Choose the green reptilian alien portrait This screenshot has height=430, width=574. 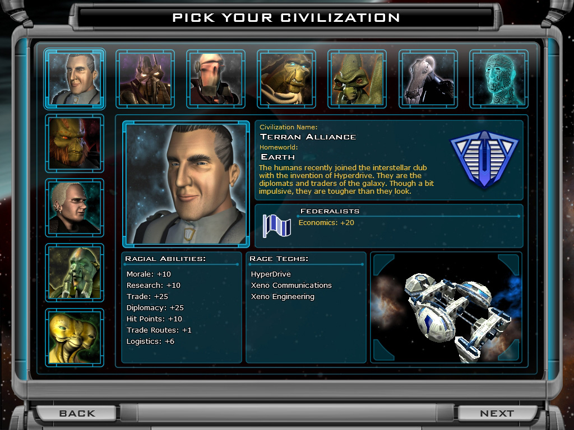pos(357,79)
